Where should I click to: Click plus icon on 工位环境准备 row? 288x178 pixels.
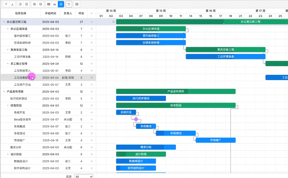pyautogui.click(x=92, y=57)
